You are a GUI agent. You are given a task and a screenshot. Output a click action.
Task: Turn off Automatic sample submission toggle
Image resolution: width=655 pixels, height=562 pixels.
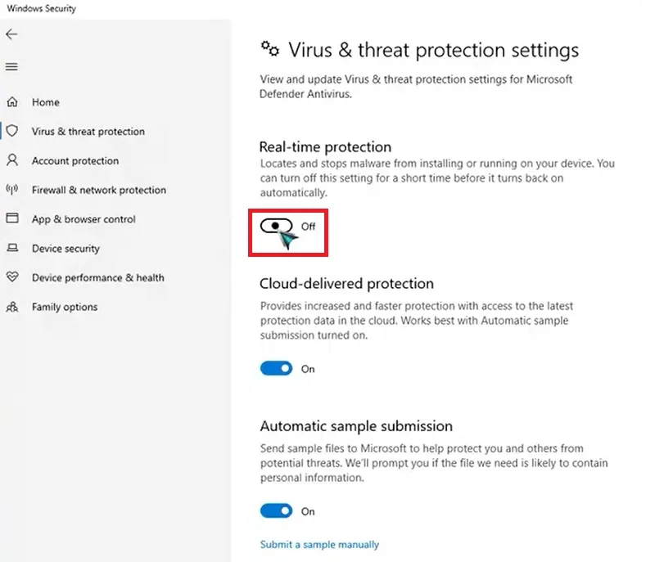pyautogui.click(x=276, y=510)
